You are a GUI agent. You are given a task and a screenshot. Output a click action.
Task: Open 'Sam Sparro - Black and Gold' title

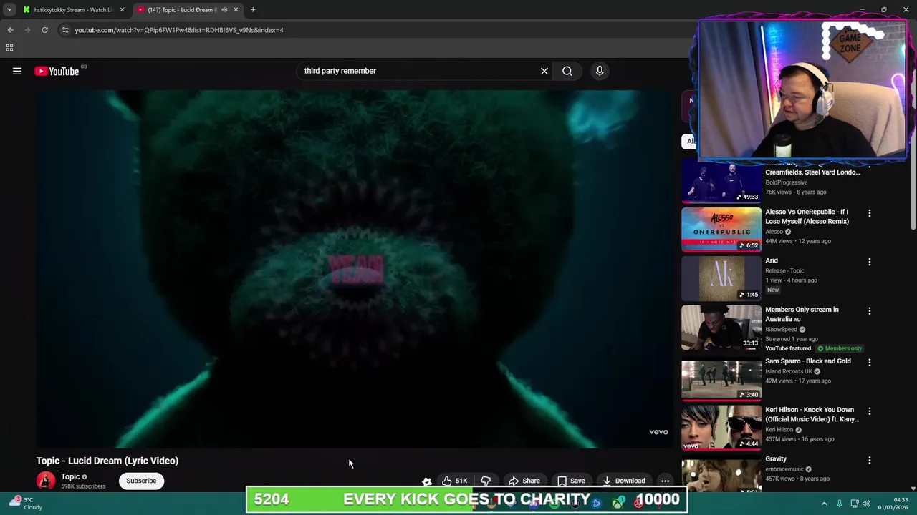pyautogui.click(x=808, y=361)
